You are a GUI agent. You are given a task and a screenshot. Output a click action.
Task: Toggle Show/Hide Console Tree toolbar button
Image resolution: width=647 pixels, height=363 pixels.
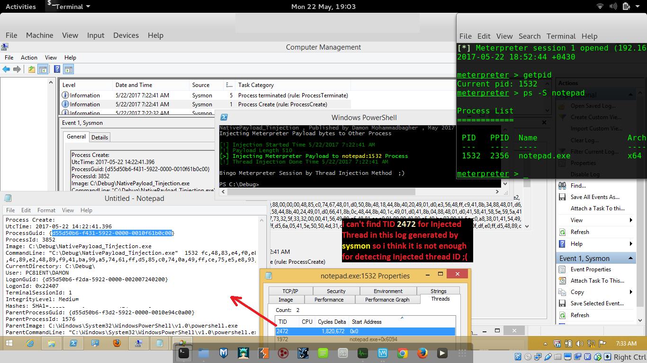coord(43,69)
